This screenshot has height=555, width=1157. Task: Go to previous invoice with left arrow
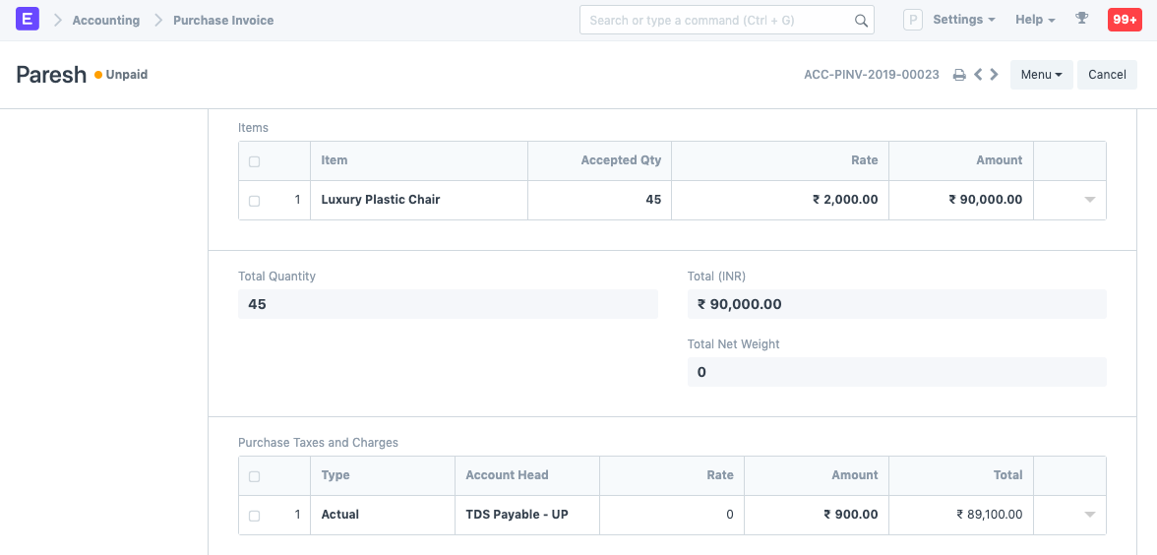(978, 75)
